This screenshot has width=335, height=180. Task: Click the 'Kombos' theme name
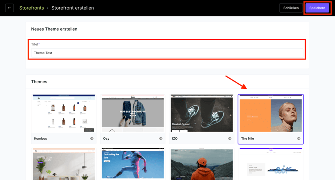pos(40,138)
